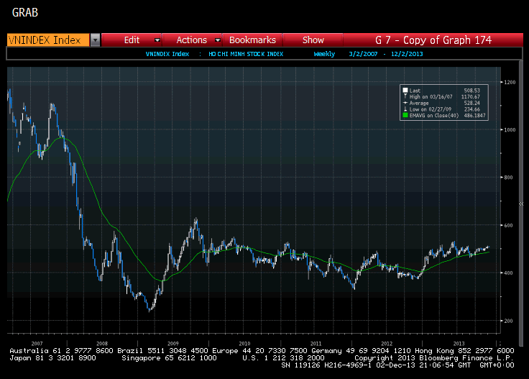Open the Edit menu
Image resolution: width=529 pixels, height=379 pixels.
click(132, 40)
